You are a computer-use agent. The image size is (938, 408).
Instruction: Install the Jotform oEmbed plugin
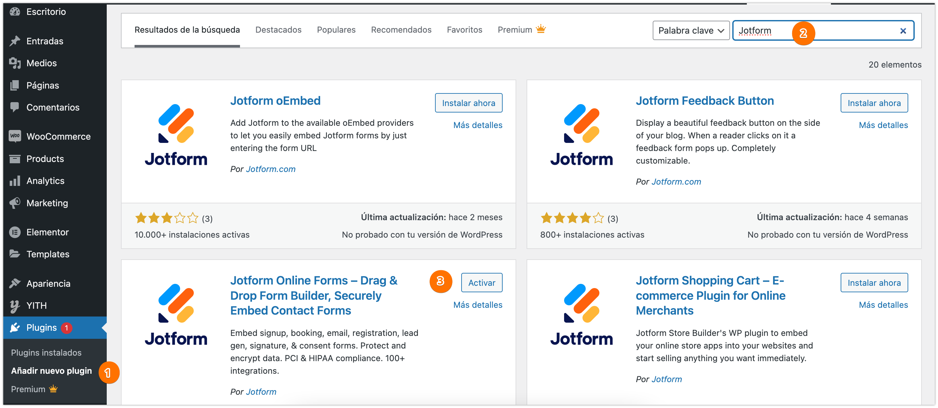(468, 103)
